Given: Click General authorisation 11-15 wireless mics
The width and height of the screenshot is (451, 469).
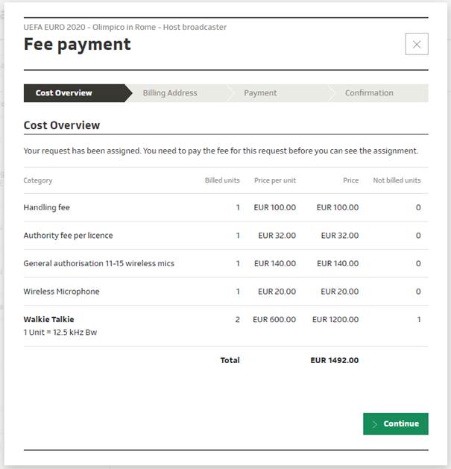Looking at the screenshot, I should pyautogui.click(x=98, y=263).
